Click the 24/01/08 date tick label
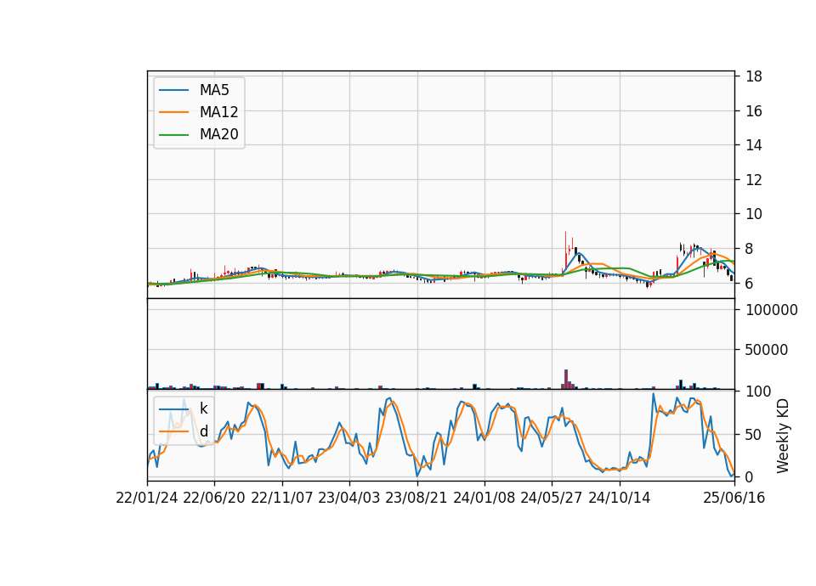The width and height of the screenshot is (816, 586). pos(484,498)
